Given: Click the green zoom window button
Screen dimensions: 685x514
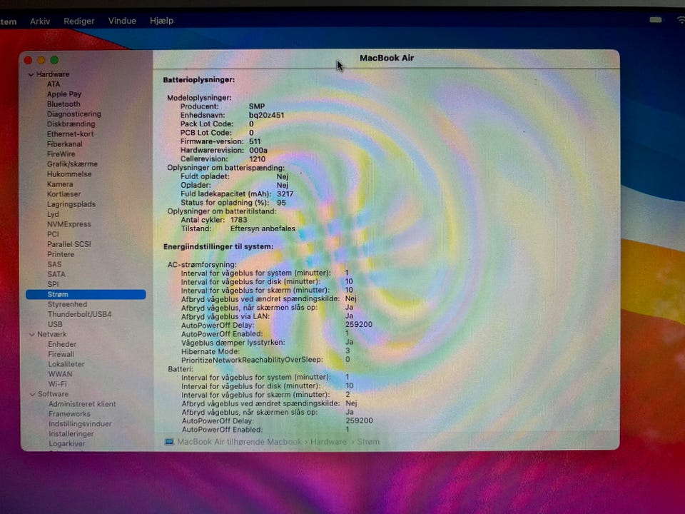Looking at the screenshot, I should 54,60.
